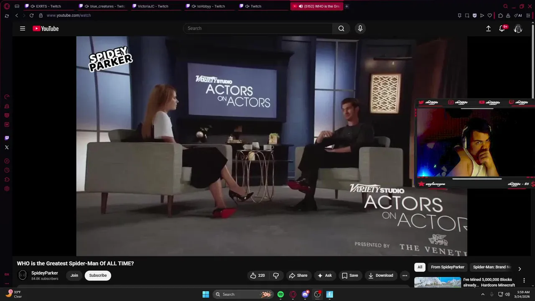Image resolution: width=535 pixels, height=301 pixels.
Task: Click the YouTube search magnifier button
Action: (x=341, y=28)
